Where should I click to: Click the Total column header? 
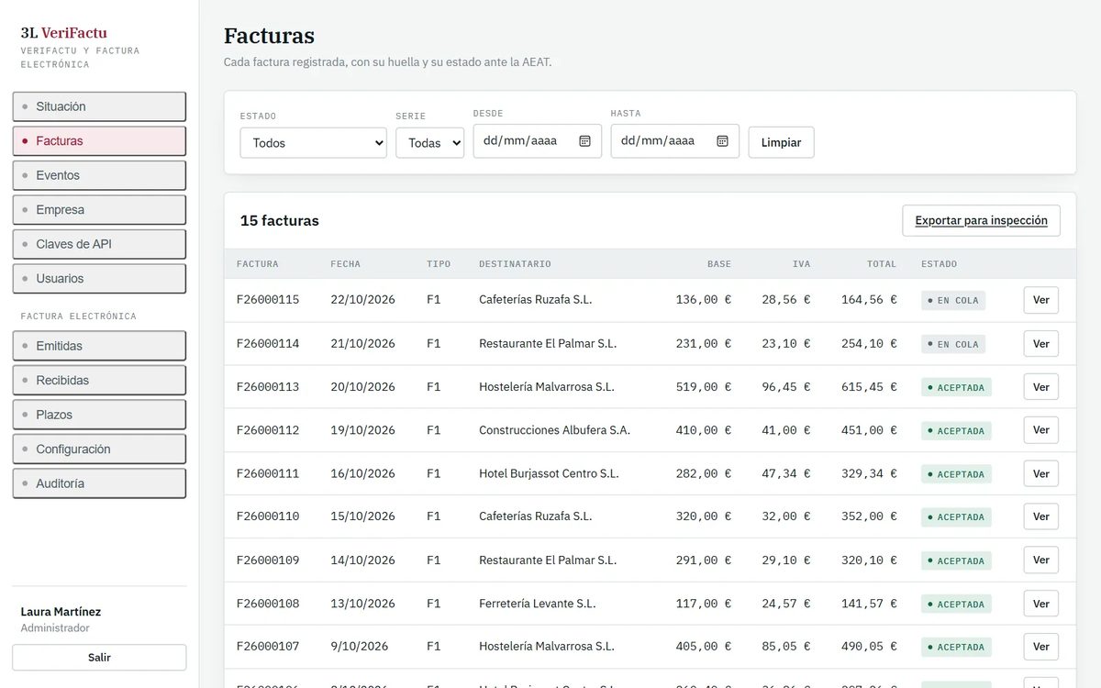pos(882,264)
